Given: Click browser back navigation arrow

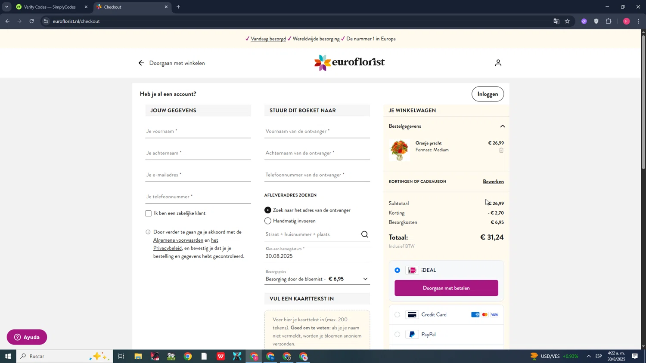Looking at the screenshot, I should [7, 21].
